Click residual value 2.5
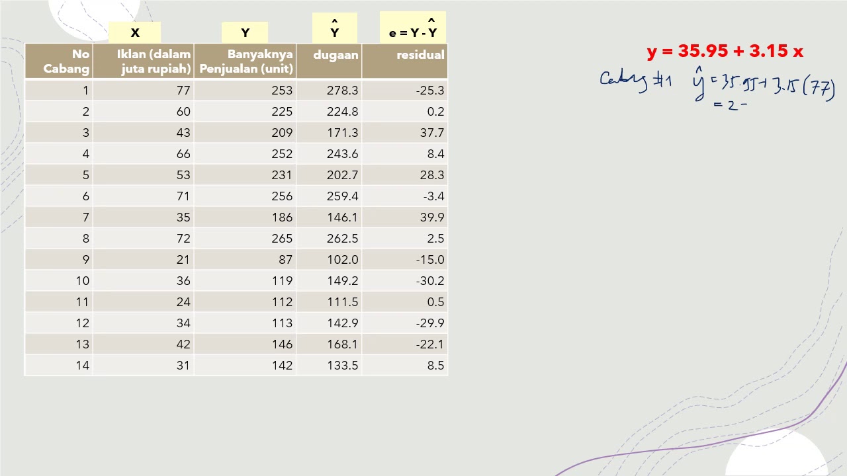The image size is (847, 476). (436, 239)
